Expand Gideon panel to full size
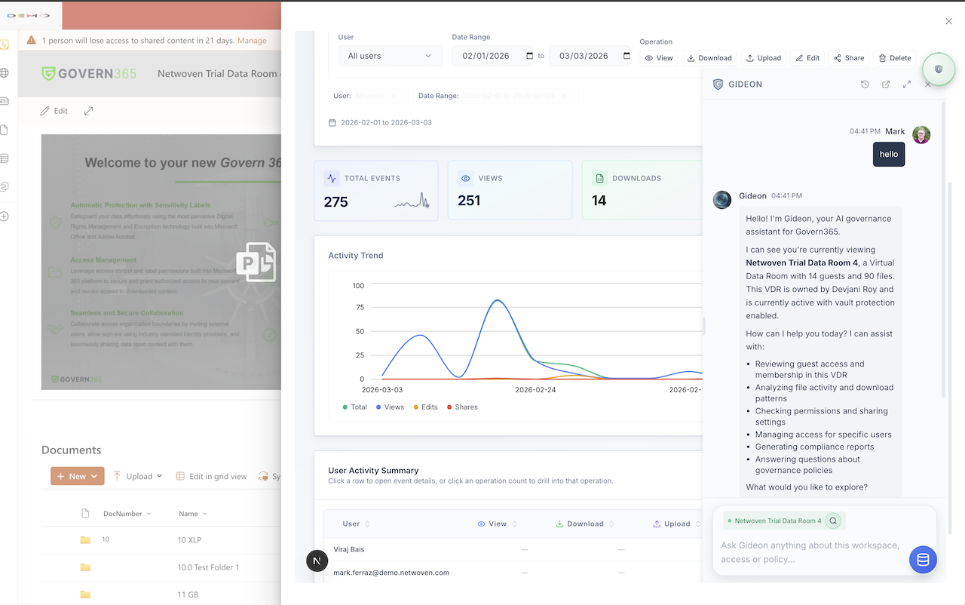 [907, 84]
